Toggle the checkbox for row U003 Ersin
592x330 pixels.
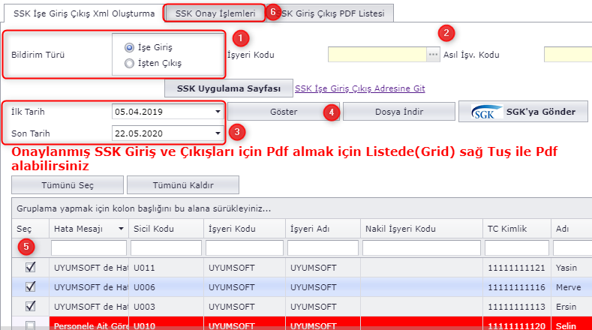[29, 305]
